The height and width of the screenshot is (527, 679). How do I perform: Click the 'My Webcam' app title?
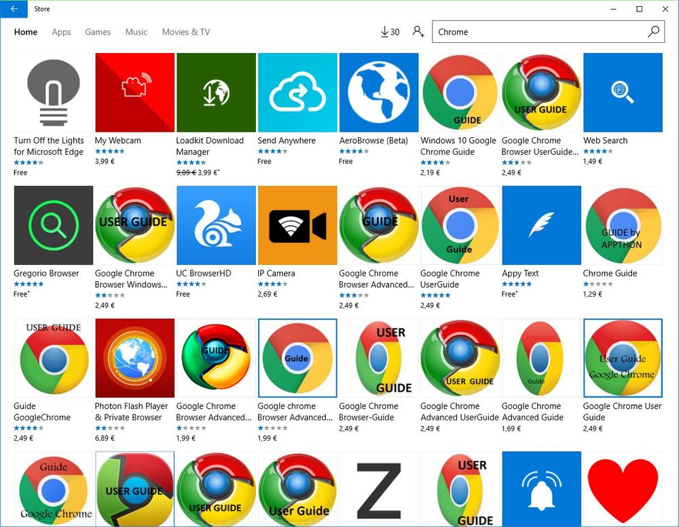click(x=117, y=141)
